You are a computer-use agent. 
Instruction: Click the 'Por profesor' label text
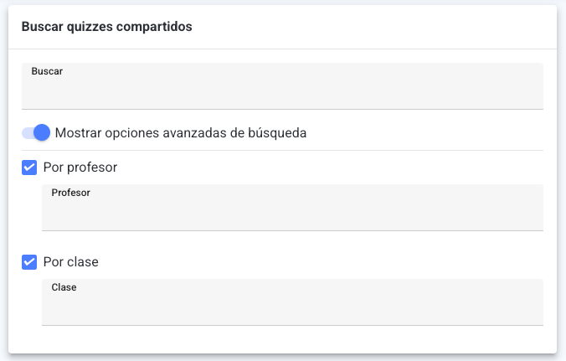pos(80,168)
